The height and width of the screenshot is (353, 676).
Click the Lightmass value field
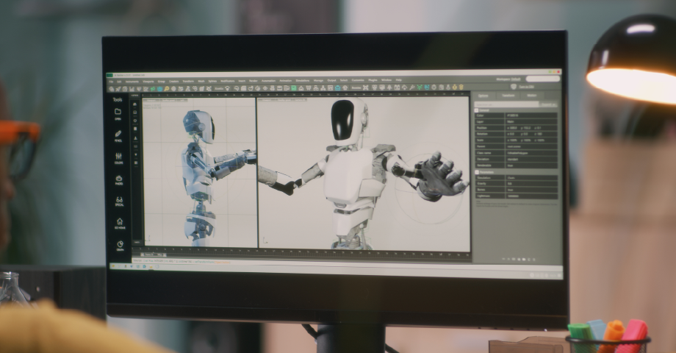tap(531, 196)
